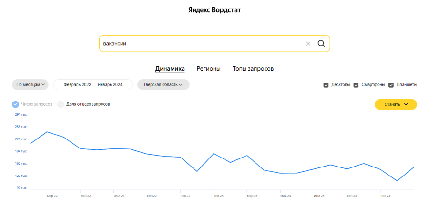This screenshot has height=204, width=429.
Task: Clear the search field with X icon
Action: pos(308,44)
